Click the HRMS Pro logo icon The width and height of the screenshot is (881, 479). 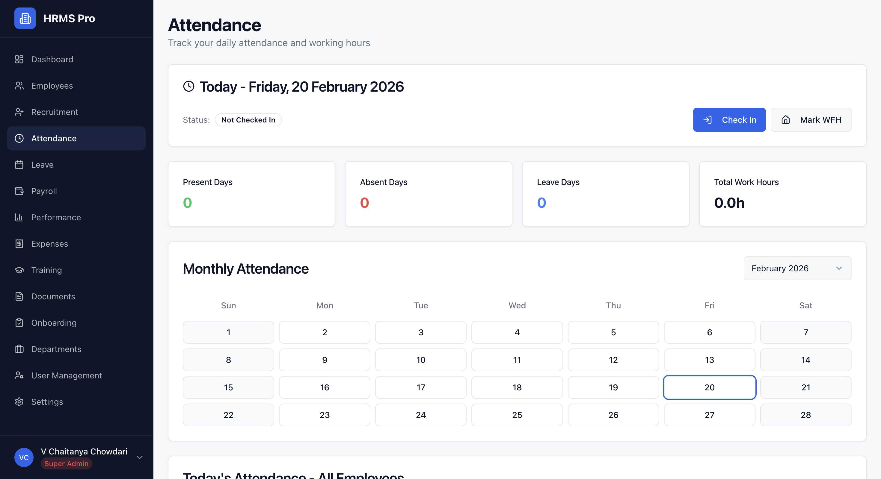25,18
